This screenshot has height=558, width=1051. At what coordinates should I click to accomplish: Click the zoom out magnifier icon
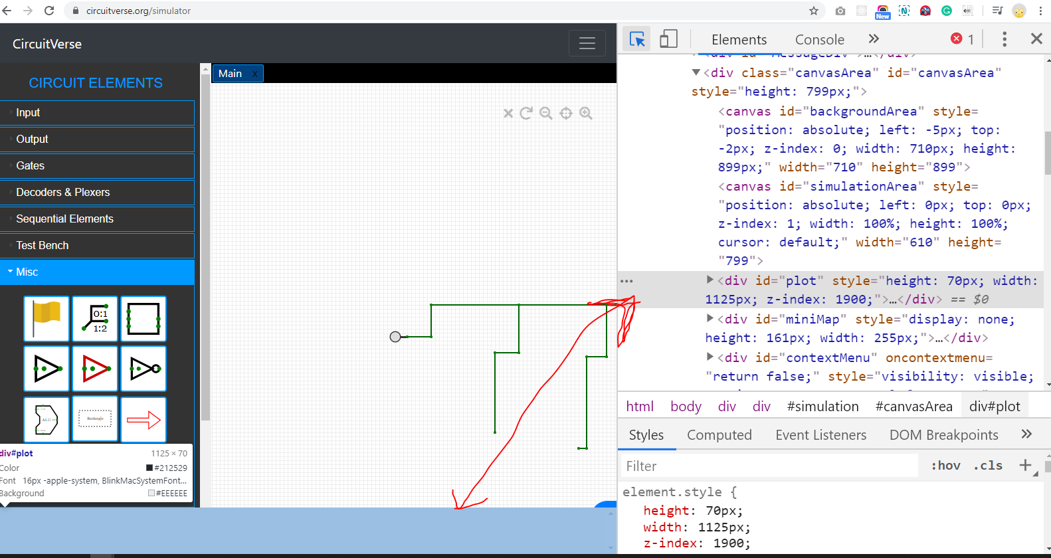(x=546, y=113)
